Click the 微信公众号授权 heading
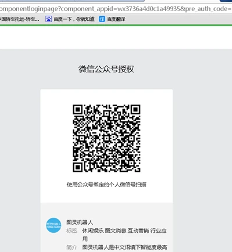Viewport: 232px width, 252px height. click(106, 69)
